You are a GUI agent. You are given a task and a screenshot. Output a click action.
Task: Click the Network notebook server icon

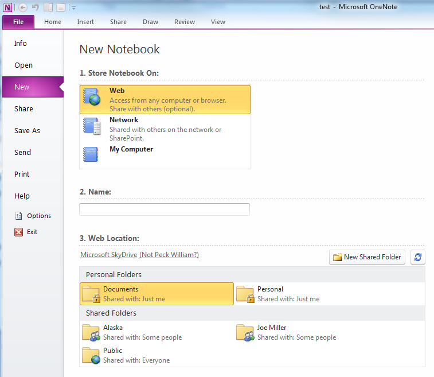coord(92,126)
